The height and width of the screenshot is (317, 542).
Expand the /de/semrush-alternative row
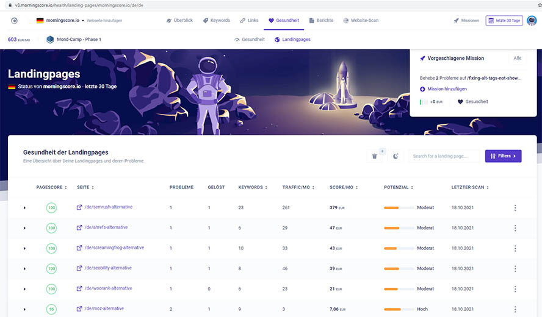click(x=24, y=208)
